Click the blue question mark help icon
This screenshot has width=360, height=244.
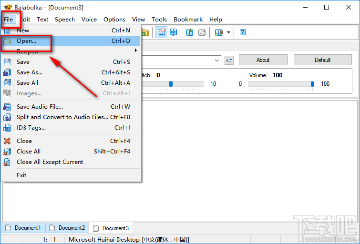(243, 32)
